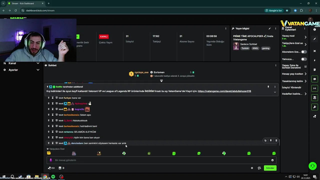Click the delete icon on denziadam's message hover bar
Screen dimensions: 320x180
[276, 140]
